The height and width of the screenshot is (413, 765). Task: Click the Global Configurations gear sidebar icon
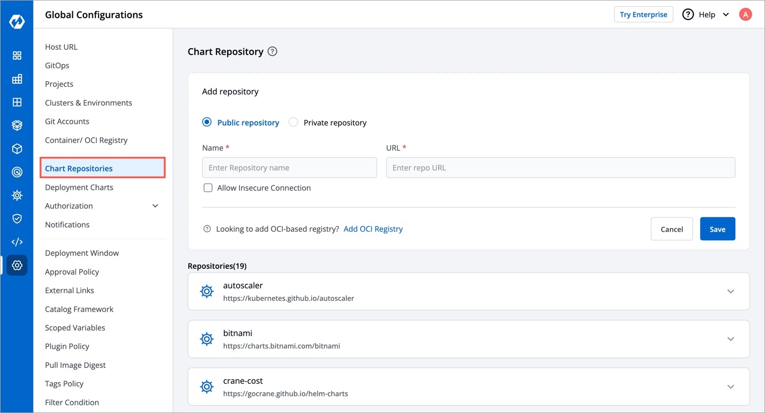click(x=17, y=265)
